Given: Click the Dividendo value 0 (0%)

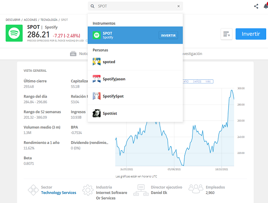Looking at the screenshot, I should coord(75,148).
